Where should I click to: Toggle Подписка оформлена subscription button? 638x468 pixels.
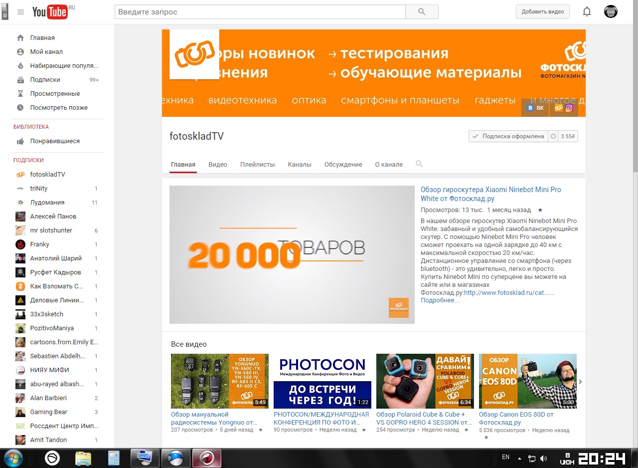point(508,136)
